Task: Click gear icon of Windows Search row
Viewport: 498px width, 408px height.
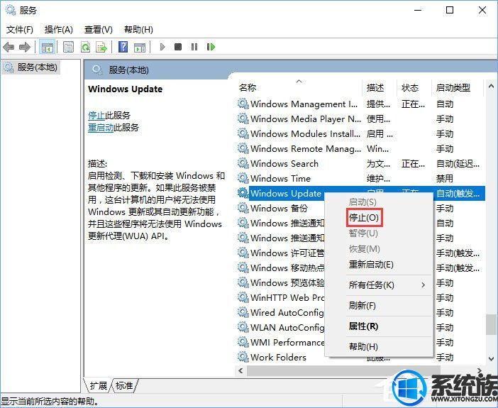Action: 243,163
